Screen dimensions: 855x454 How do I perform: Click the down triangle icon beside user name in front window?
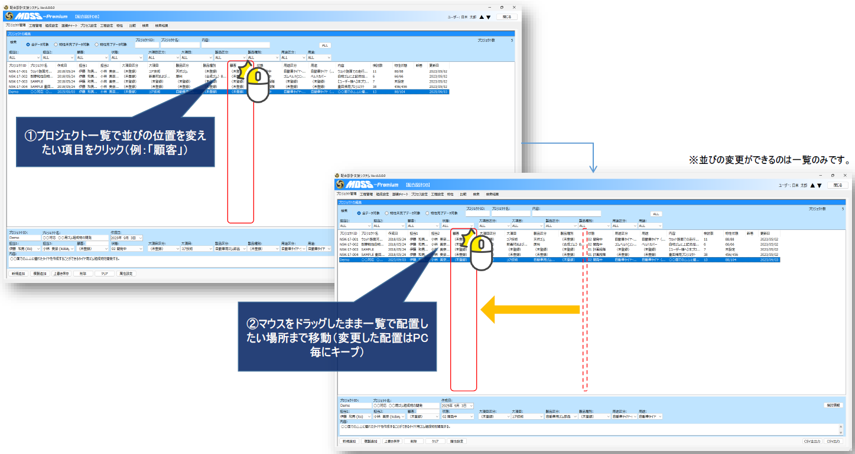[x=820, y=185]
